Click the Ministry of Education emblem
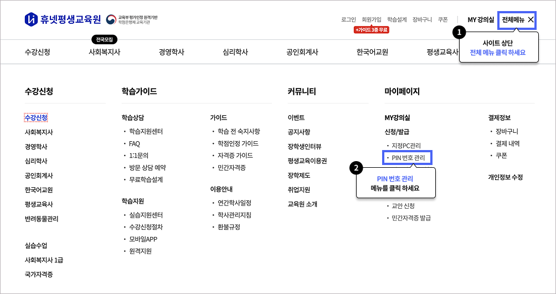 [x=111, y=19]
